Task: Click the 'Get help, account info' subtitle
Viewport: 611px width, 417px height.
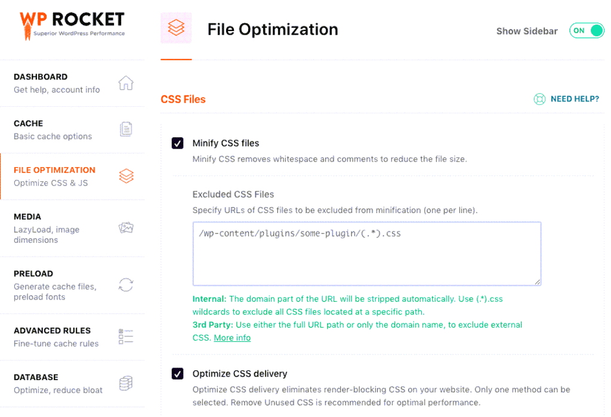Action: (57, 89)
